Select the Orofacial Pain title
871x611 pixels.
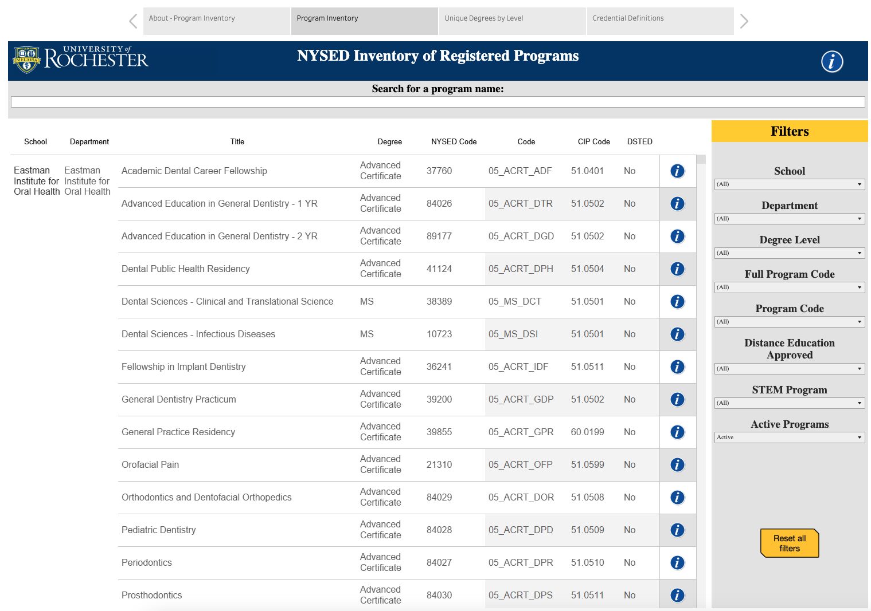click(150, 464)
